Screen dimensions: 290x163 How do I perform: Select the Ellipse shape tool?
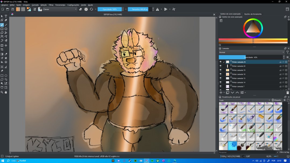[6, 29]
